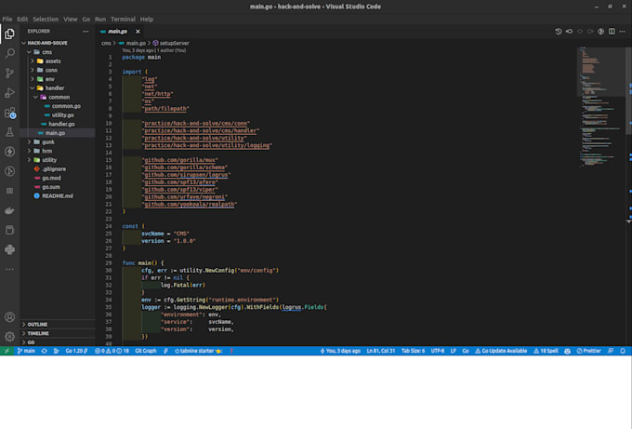Collapse the cms folder

pyautogui.click(x=29, y=52)
